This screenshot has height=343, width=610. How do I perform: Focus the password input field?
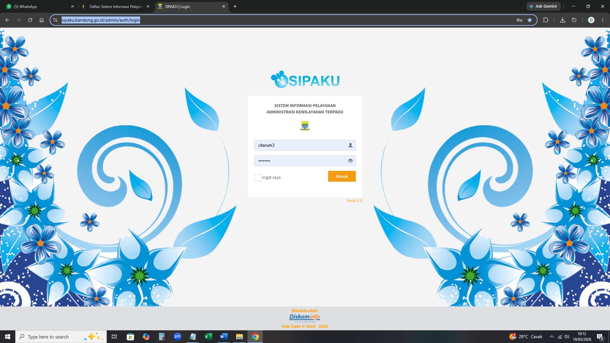click(x=305, y=161)
